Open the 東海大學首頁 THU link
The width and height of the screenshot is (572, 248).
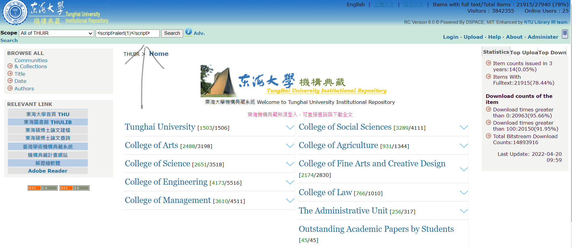pyautogui.click(x=48, y=114)
